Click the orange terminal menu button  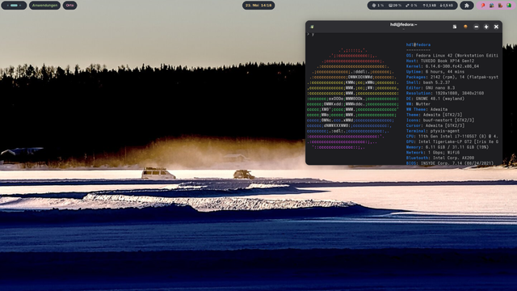pos(465,27)
